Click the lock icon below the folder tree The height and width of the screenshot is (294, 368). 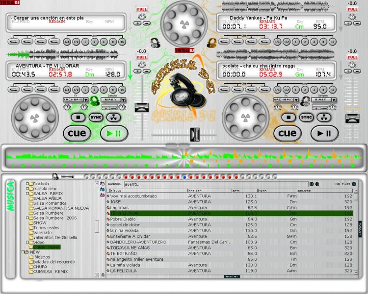(103, 275)
